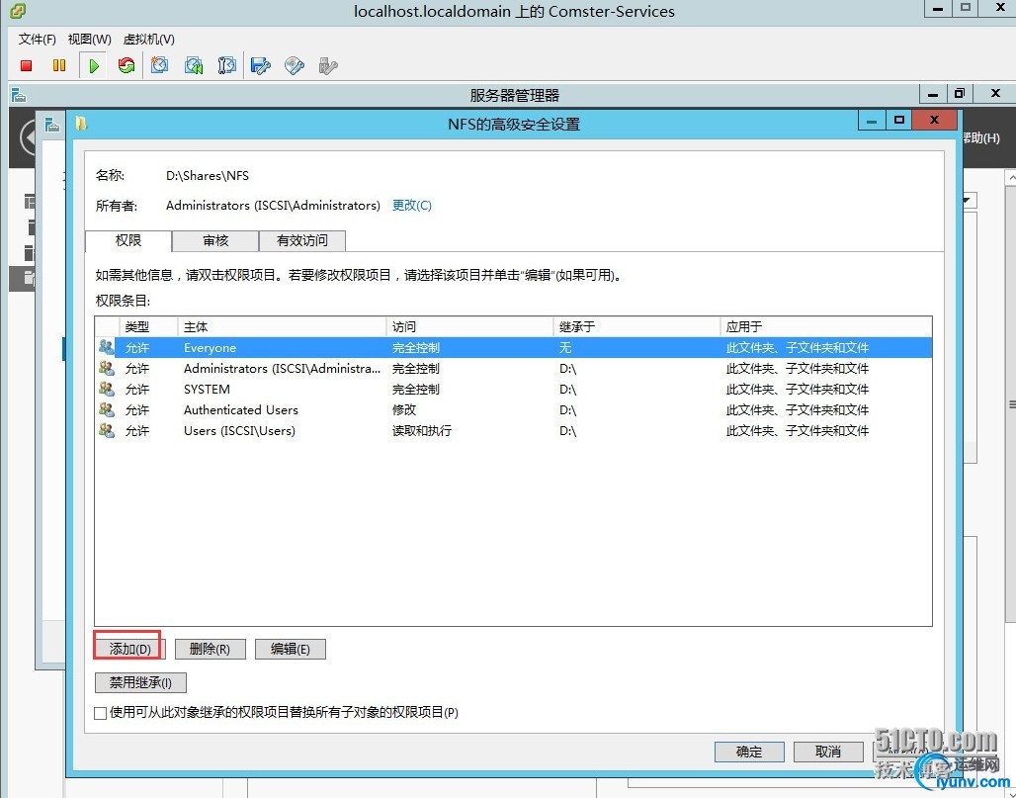Screen dimensions: 1016x798
Task: Click the 取消 button
Action: click(828, 752)
